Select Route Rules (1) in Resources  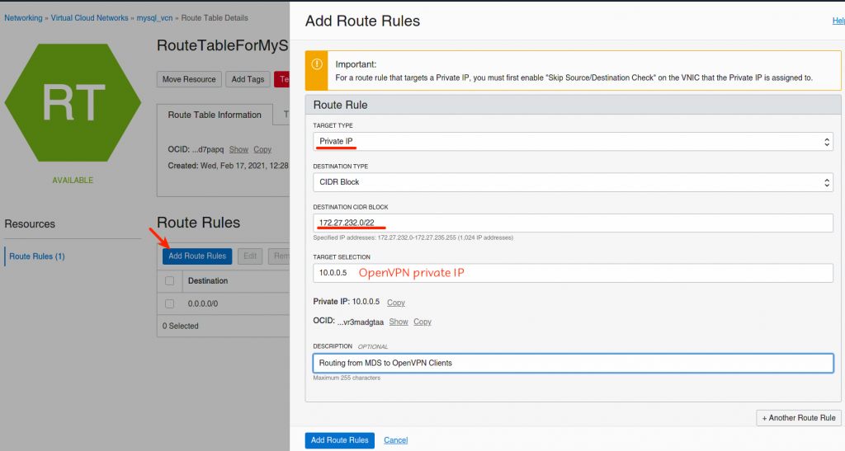click(x=37, y=256)
